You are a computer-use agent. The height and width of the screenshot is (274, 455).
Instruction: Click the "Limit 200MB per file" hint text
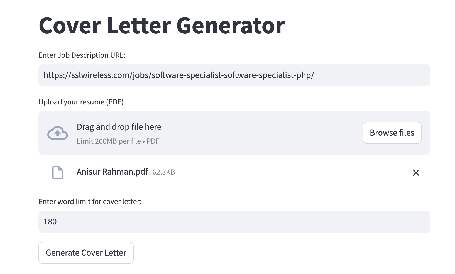tap(109, 141)
